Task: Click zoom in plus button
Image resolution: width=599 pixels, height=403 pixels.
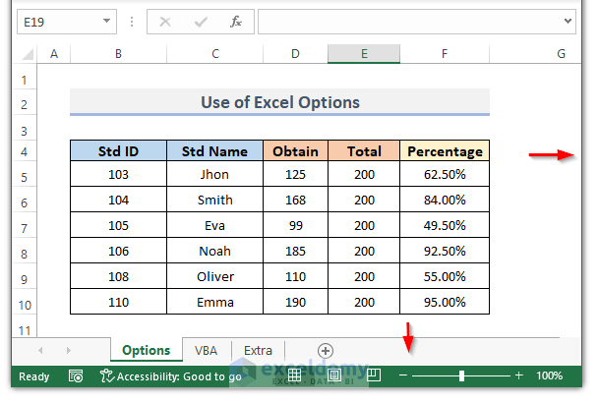Action: coord(518,375)
